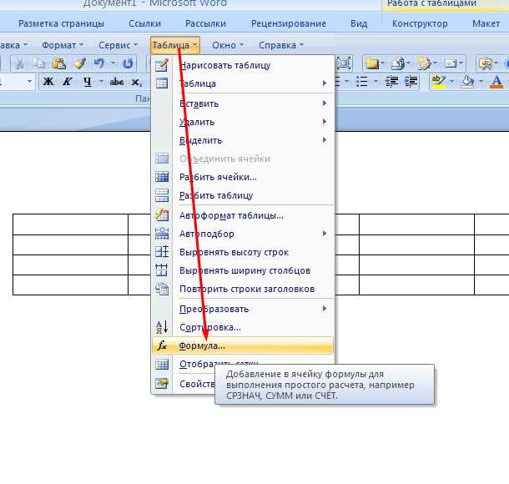
Task: Switch to the Вид ribbon tab
Action: (x=359, y=23)
